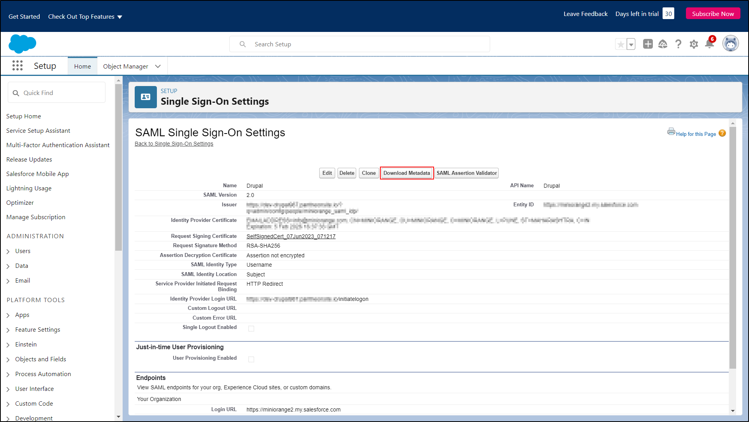749x422 pixels.
Task: Click the Download Metadata button
Action: 406,173
